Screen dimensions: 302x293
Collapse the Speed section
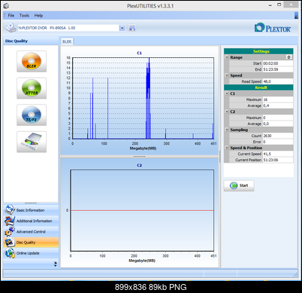pyautogui.click(x=226, y=75)
